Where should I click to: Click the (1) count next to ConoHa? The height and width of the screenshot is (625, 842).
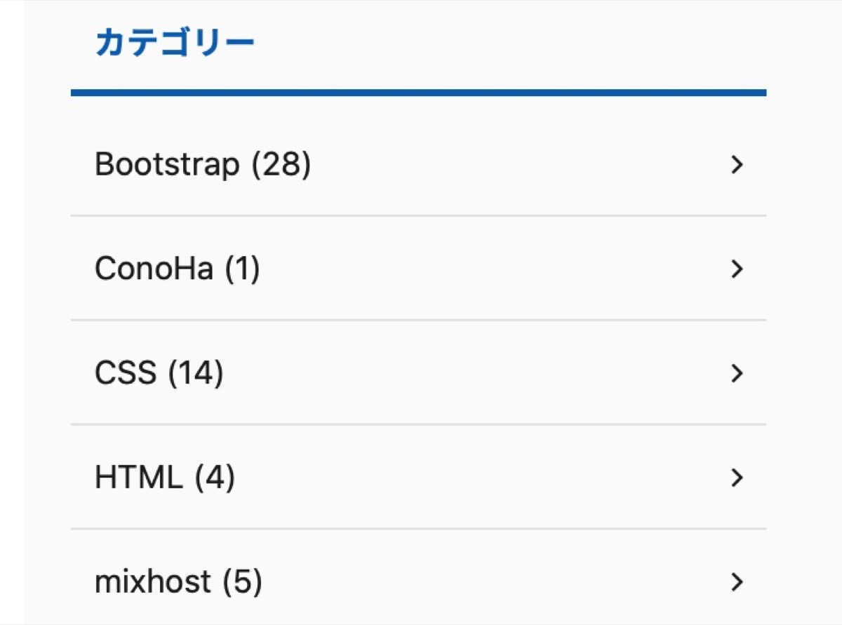(x=242, y=269)
